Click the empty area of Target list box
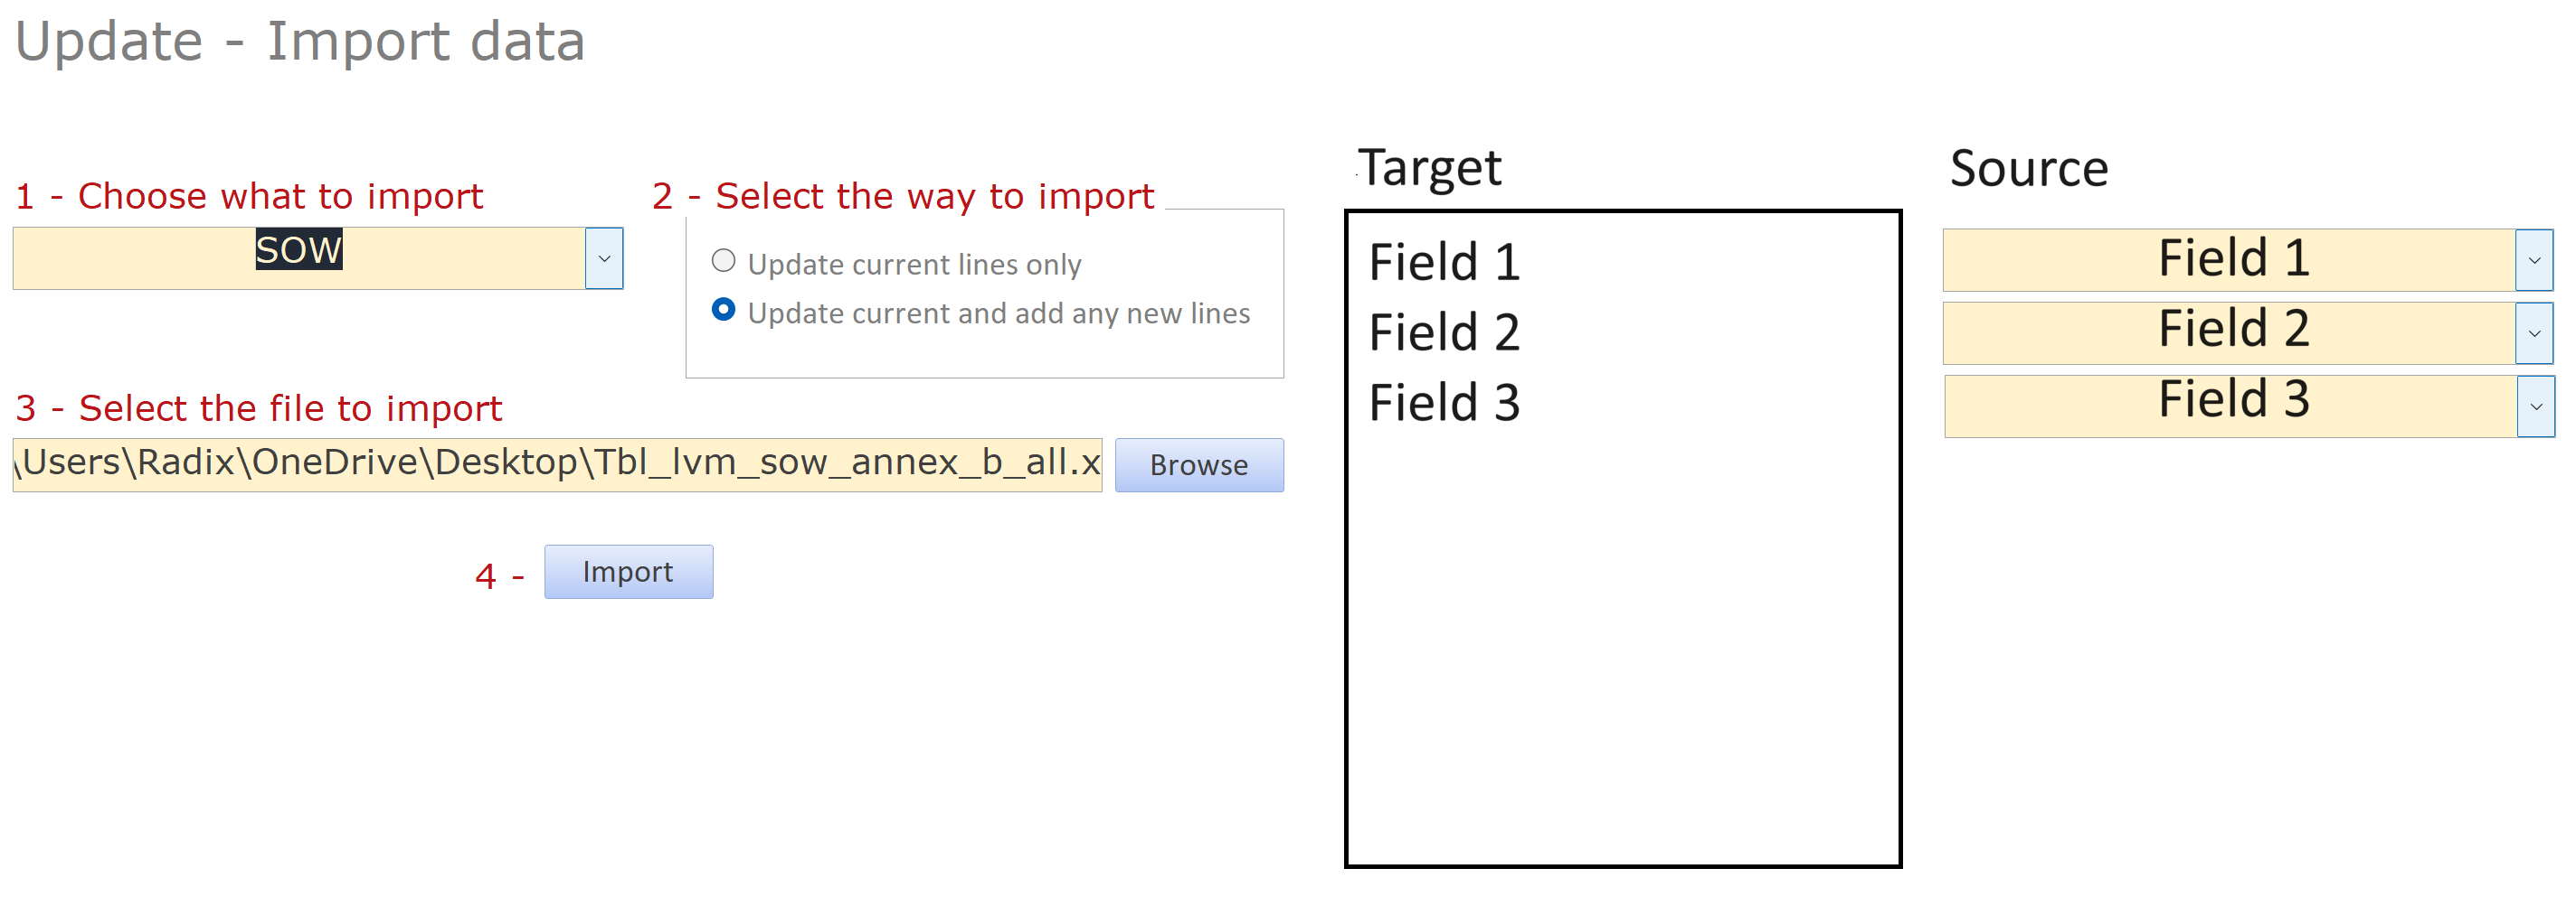This screenshot has height=906, width=2576. pyautogui.click(x=1622, y=649)
